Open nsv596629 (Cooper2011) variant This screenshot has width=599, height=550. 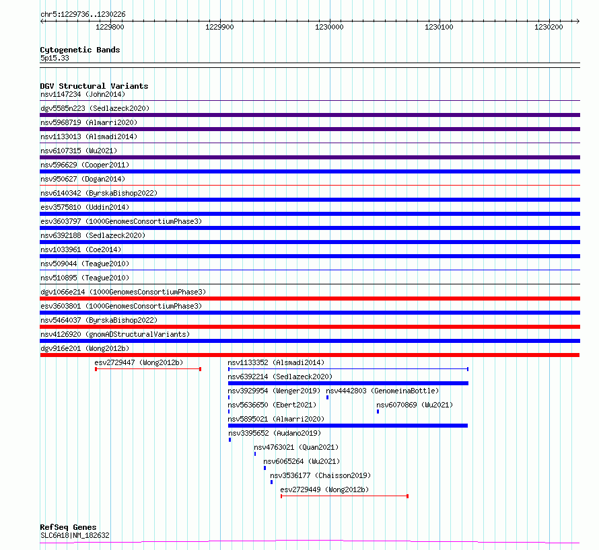(85, 165)
